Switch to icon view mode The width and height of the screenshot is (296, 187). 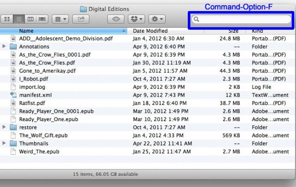(x=8, y=19)
